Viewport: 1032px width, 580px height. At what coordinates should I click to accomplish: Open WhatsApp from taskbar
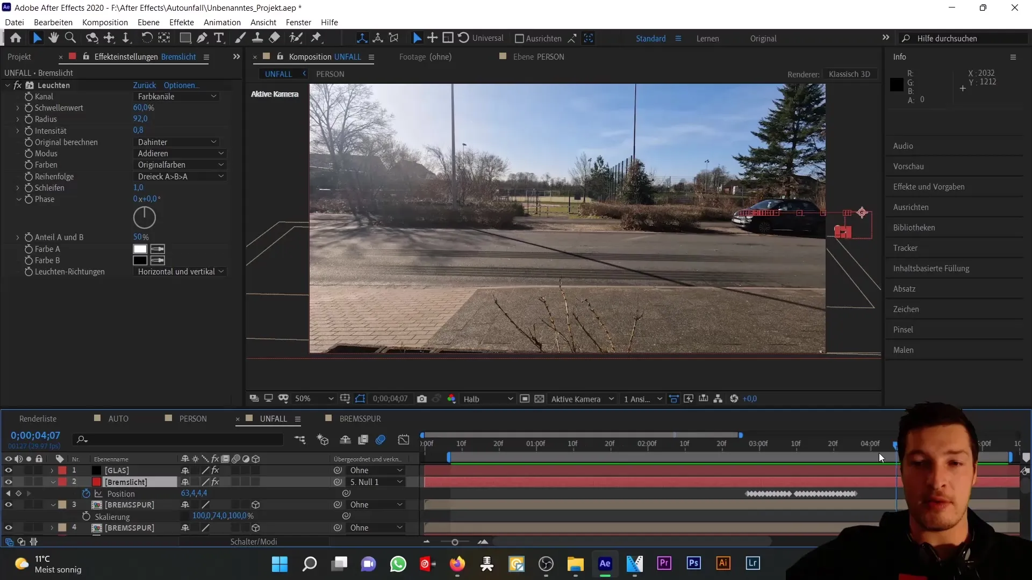point(398,563)
